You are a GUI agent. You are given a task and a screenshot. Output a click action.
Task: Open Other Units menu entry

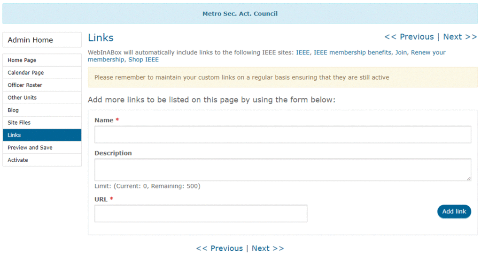[42, 98]
